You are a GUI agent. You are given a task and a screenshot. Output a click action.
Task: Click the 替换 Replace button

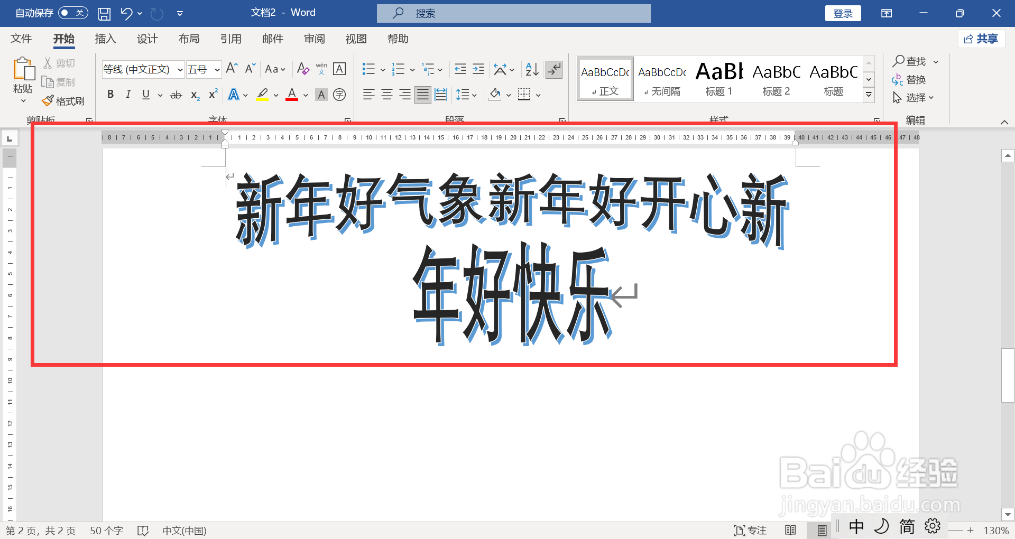pos(909,79)
